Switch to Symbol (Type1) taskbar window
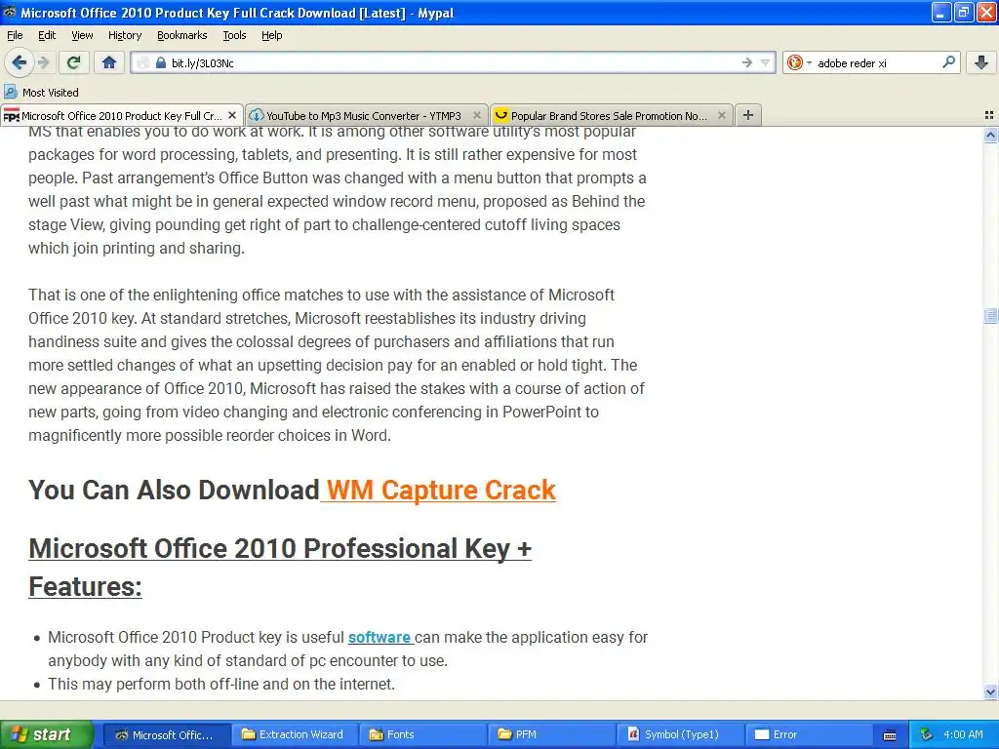 pyautogui.click(x=680, y=734)
